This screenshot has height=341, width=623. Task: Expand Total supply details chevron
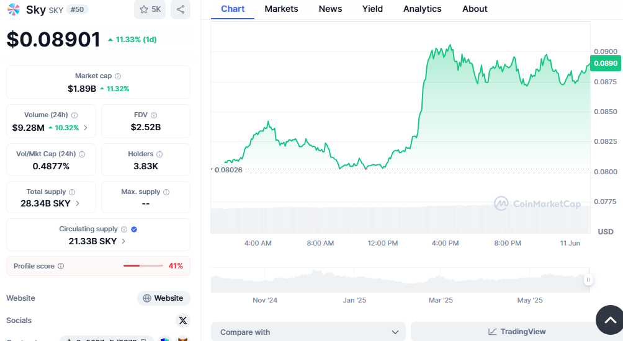[78, 203]
